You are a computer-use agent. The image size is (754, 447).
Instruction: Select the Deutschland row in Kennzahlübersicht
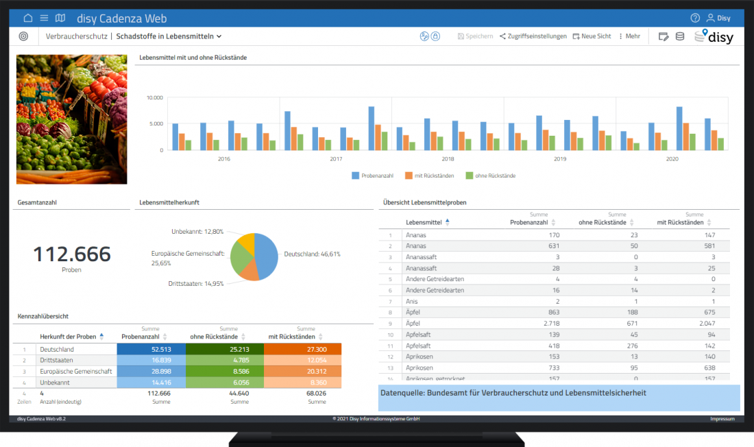(177, 350)
